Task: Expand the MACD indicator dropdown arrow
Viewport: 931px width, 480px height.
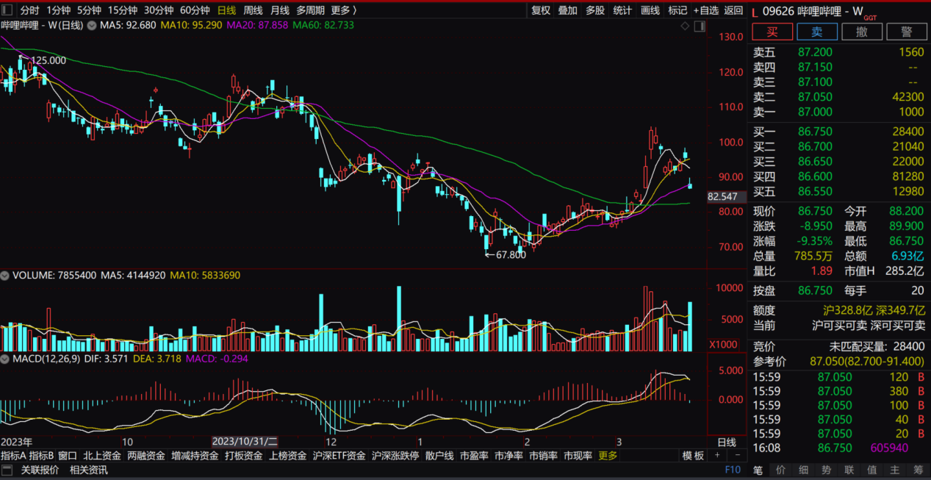Action: [x=6, y=359]
